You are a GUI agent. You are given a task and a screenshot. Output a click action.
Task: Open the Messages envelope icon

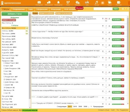pos(39,2)
